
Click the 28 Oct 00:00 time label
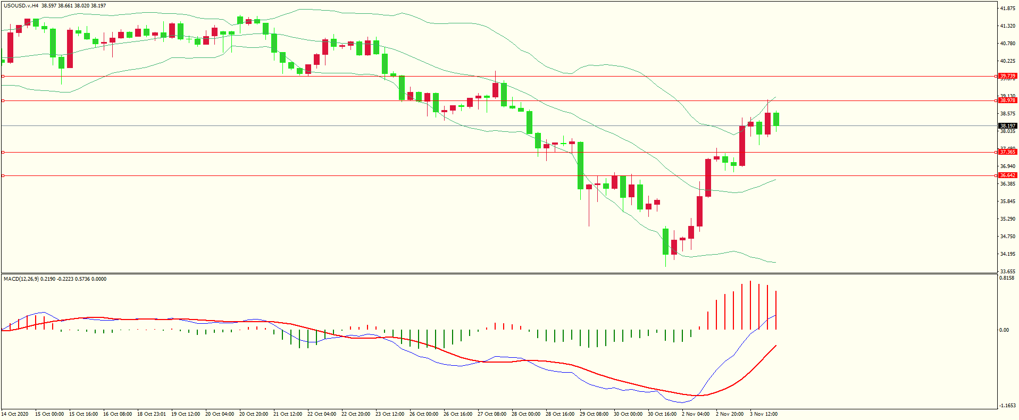(526, 414)
